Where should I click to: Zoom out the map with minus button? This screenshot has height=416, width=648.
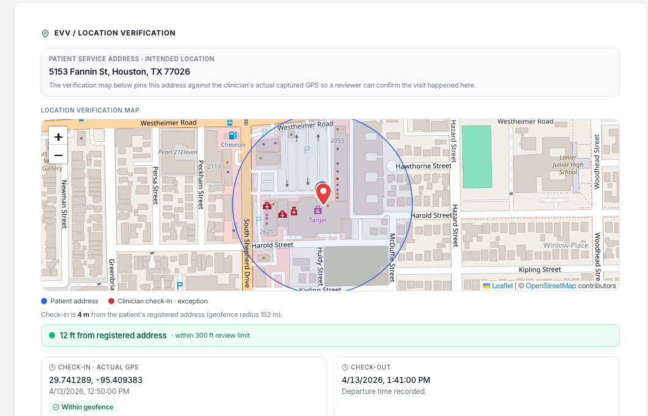[x=58, y=155]
